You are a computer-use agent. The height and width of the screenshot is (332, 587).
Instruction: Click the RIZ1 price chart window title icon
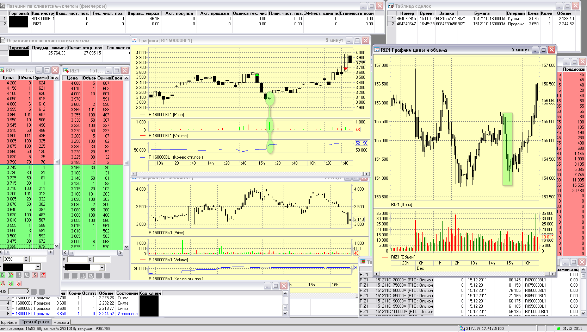click(x=377, y=50)
